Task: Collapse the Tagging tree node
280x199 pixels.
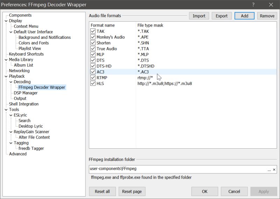Action: pos(11,143)
